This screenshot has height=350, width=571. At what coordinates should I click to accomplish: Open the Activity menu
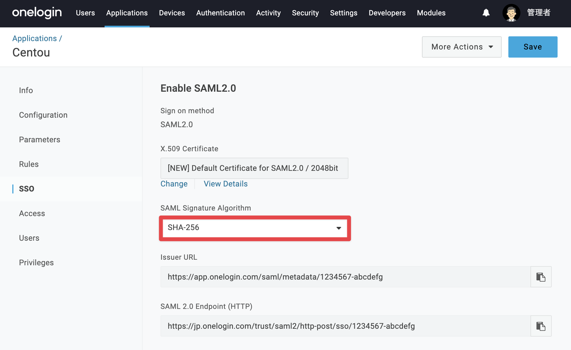point(268,13)
